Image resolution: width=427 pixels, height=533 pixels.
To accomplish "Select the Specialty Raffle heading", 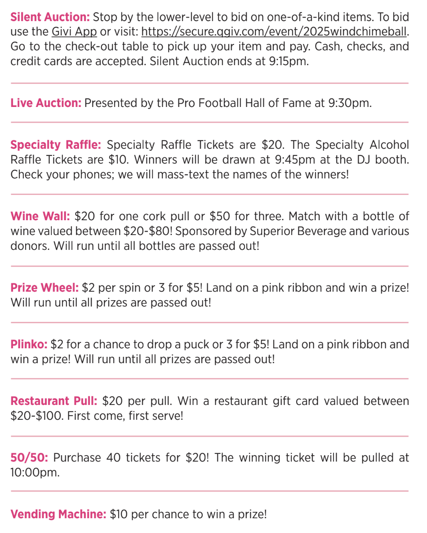I will [x=56, y=145].
